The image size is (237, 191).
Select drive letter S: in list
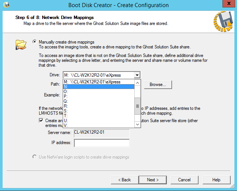pos(99,111)
